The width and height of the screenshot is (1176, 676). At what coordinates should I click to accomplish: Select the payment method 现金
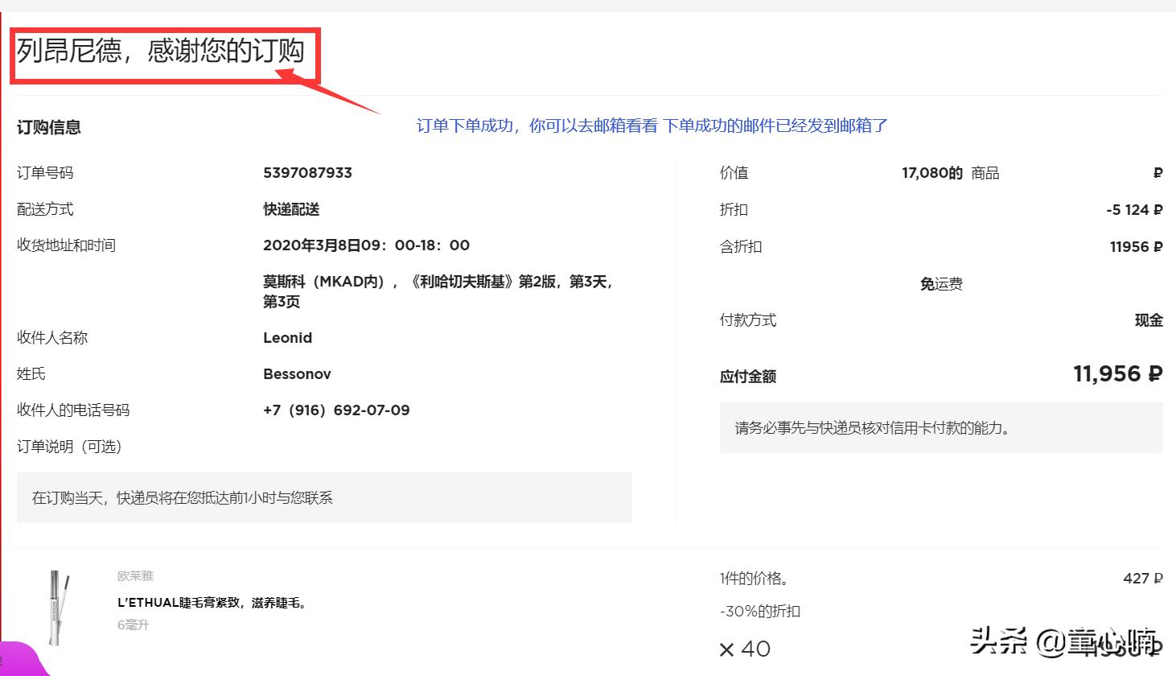pyautogui.click(x=1150, y=319)
